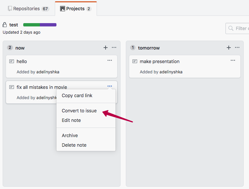
Task: Click the note icon on make presentation card
Action: click(x=135, y=61)
